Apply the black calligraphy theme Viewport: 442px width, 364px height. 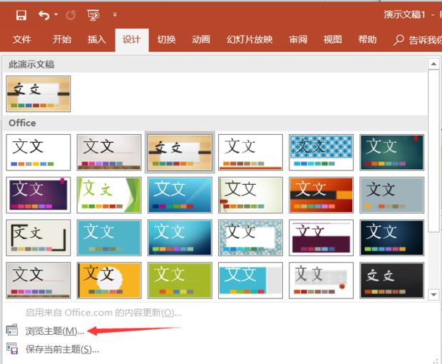392,280
